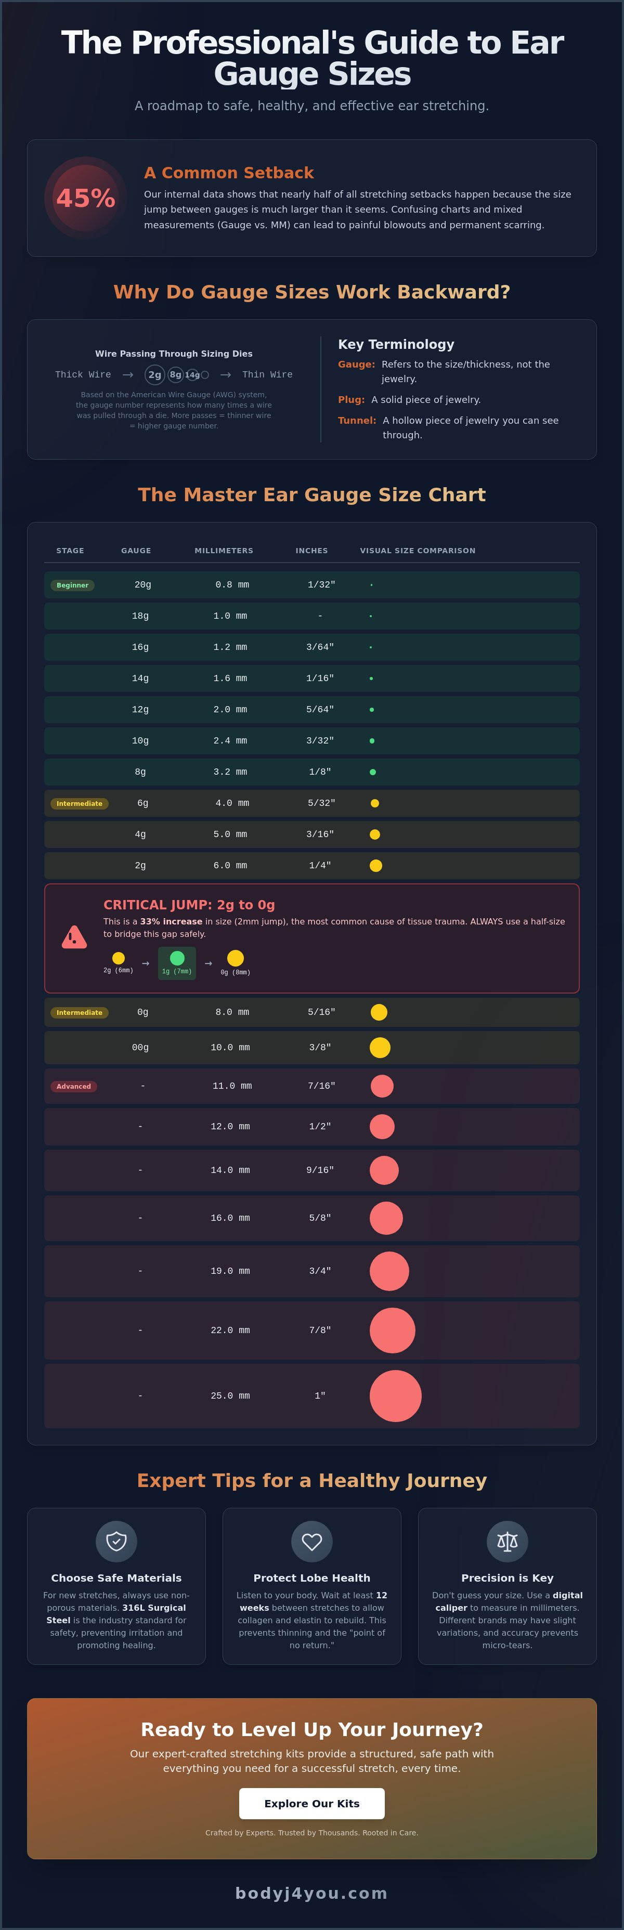Click the shield icon above Choose Safe Materials
This screenshot has width=624, height=1930.
tap(116, 1541)
